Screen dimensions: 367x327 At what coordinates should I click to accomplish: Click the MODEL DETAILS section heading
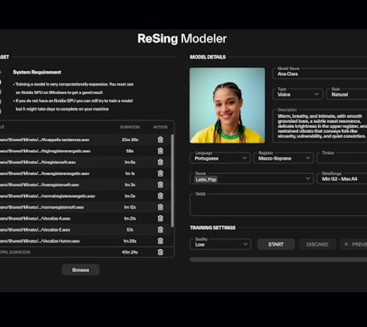click(x=208, y=57)
